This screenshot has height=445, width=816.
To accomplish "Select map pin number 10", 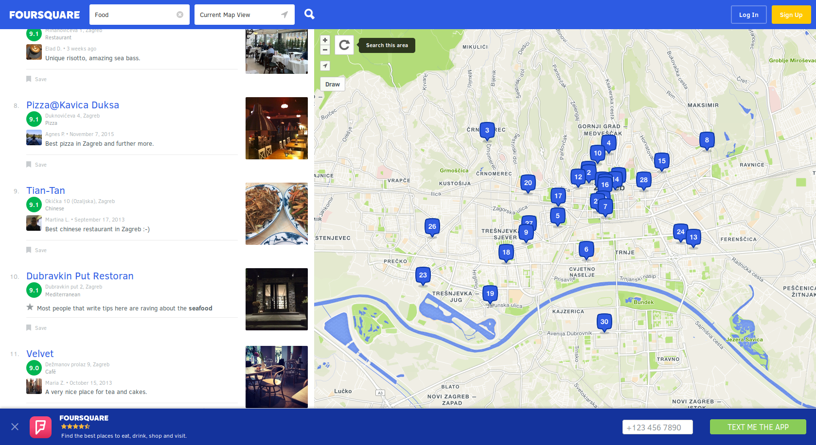I will (x=598, y=154).
